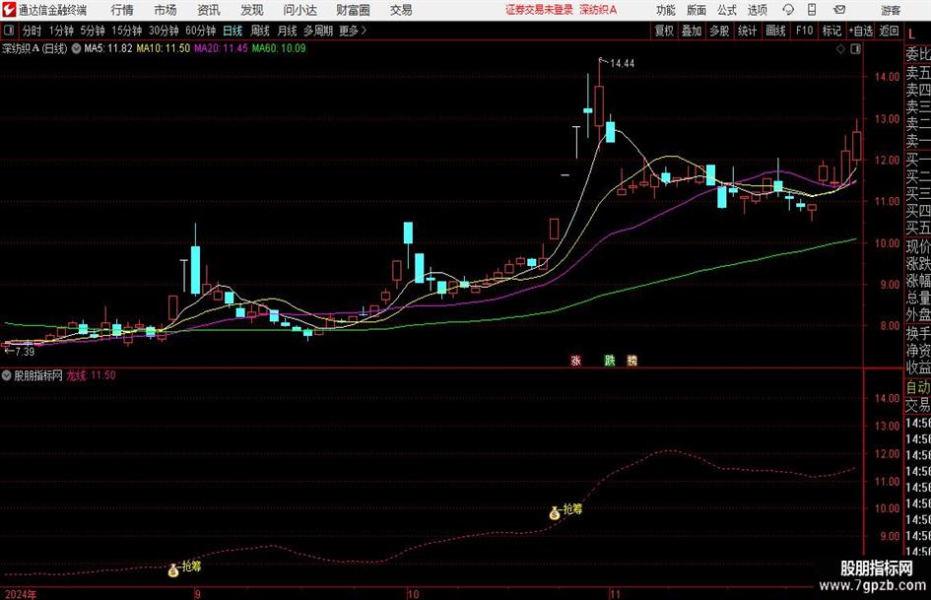Click the MA20: 11.45 label
931x600 pixels.
pyautogui.click(x=221, y=48)
